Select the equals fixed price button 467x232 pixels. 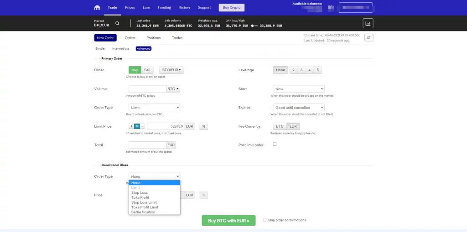coord(137,126)
